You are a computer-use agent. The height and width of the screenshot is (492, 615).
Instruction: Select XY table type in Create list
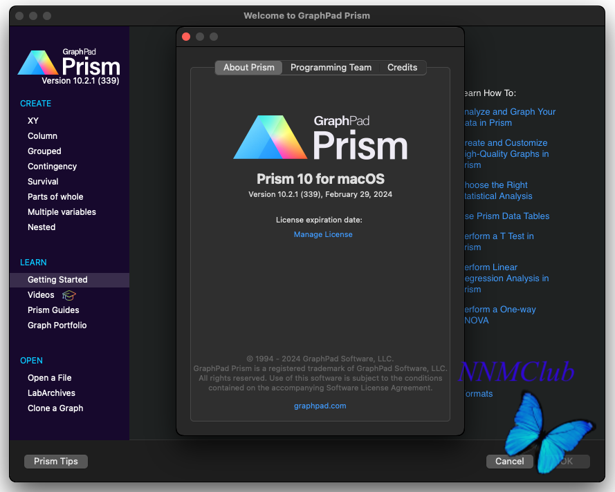[33, 121]
